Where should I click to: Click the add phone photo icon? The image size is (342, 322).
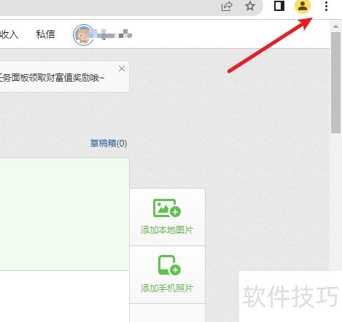point(169,265)
